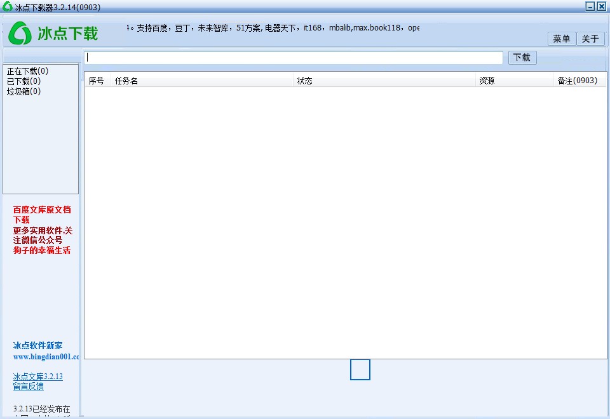This screenshot has height=419, width=610.
Task: Open the 垃圾箱(0) trash category
Action: (x=23, y=91)
